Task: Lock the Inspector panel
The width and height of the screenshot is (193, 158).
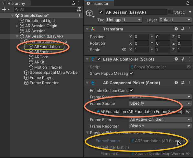Action: pyautogui.click(x=188, y=3)
